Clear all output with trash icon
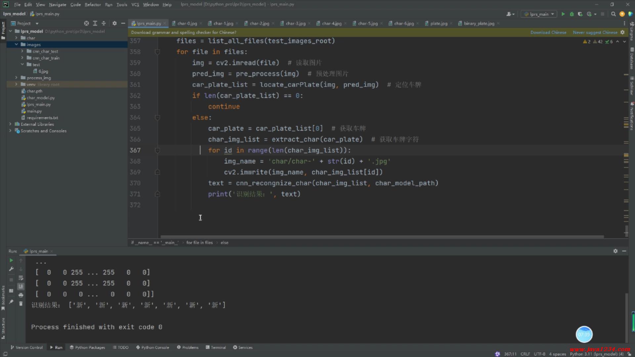The image size is (635, 357). [21, 304]
